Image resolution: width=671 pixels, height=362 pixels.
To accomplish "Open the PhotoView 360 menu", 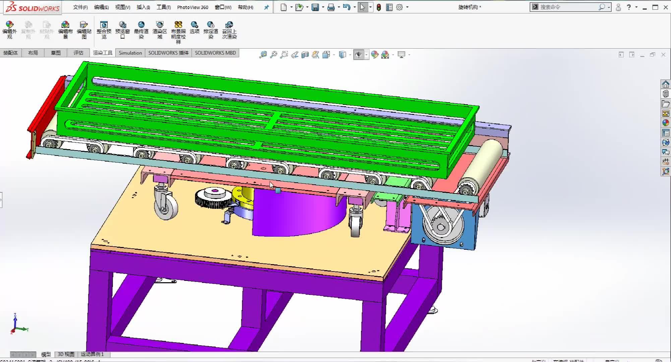I will (192, 7).
